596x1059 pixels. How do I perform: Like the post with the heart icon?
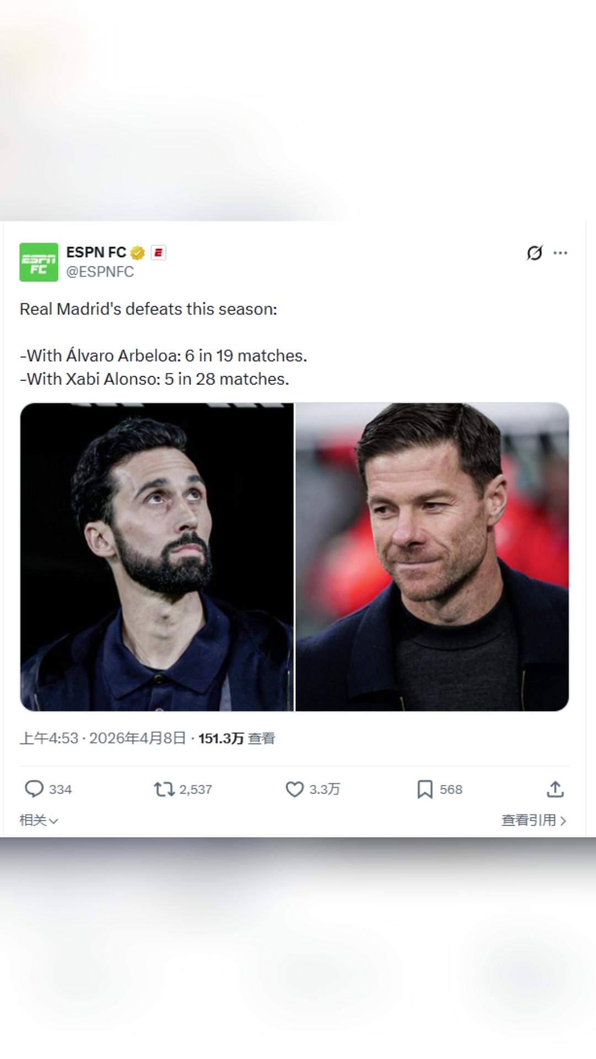(x=294, y=789)
